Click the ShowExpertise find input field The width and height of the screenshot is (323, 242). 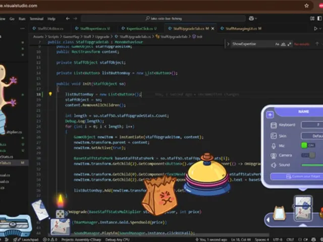tap(252, 44)
